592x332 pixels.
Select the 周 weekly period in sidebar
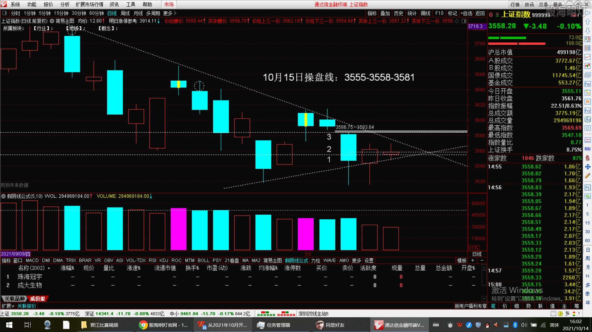click(587, 258)
